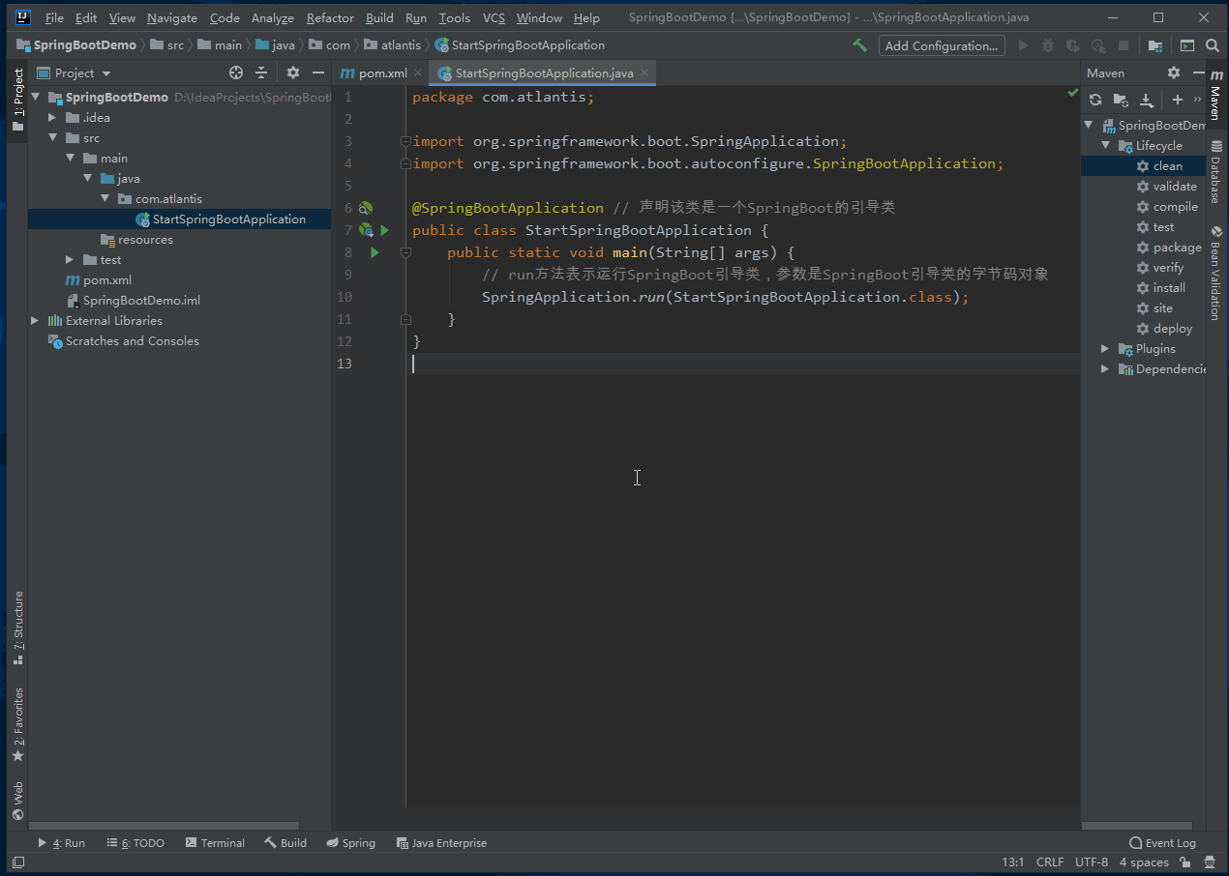The image size is (1229, 876).
Task: Select resources folder in project tree
Action: pyautogui.click(x=137, y=240)
